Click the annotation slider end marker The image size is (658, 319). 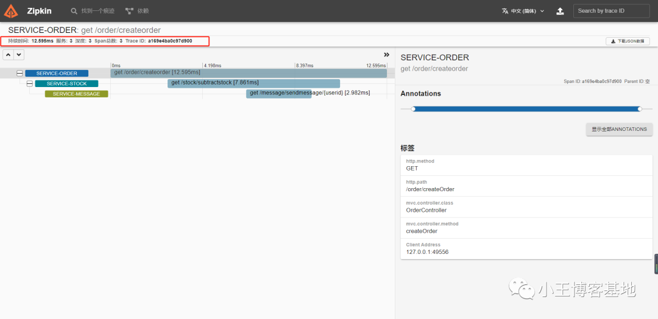tap(640, 109)
